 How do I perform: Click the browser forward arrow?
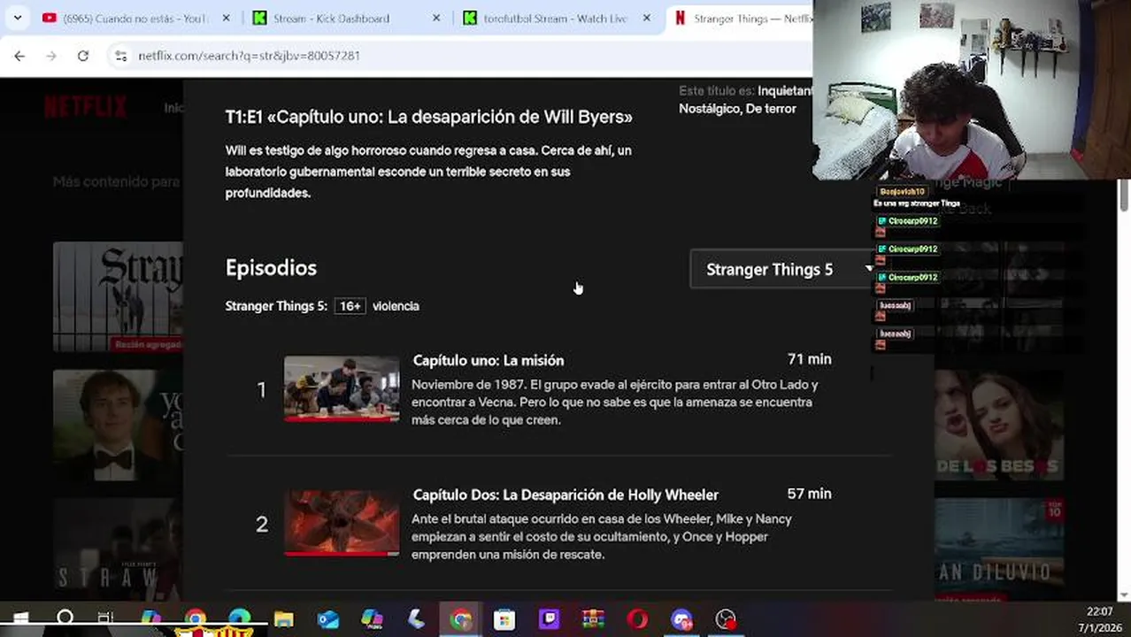51,56
